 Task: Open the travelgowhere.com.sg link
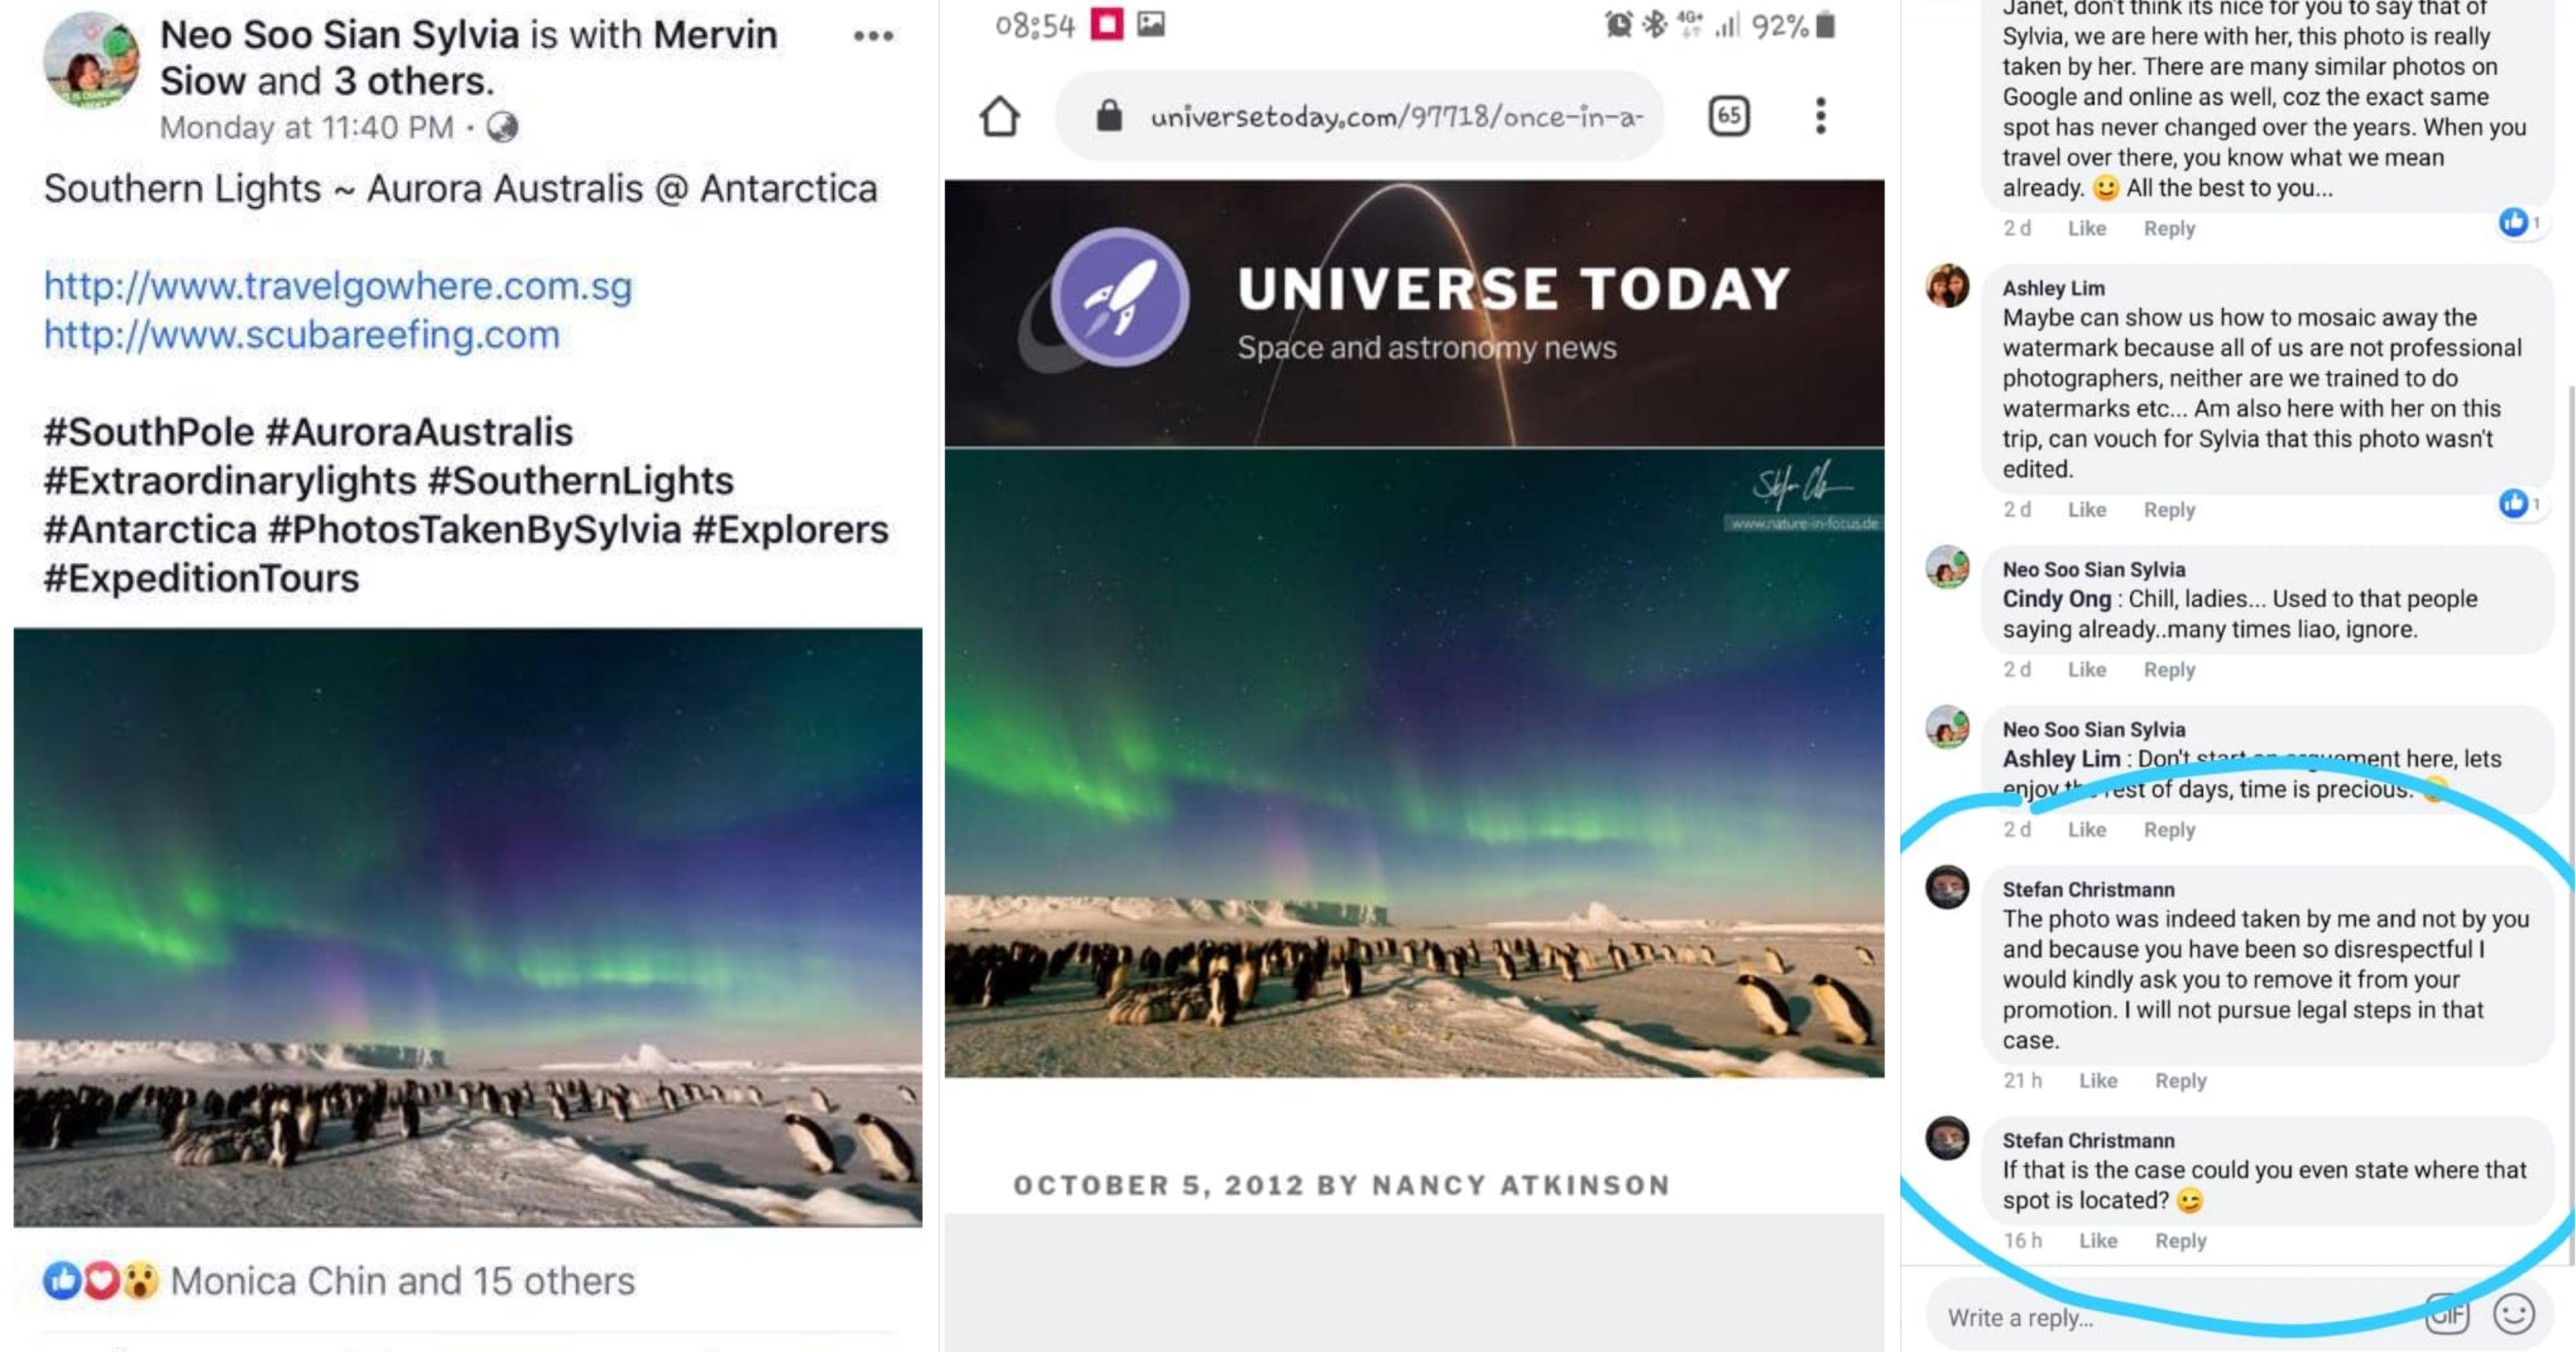[338, 287]
